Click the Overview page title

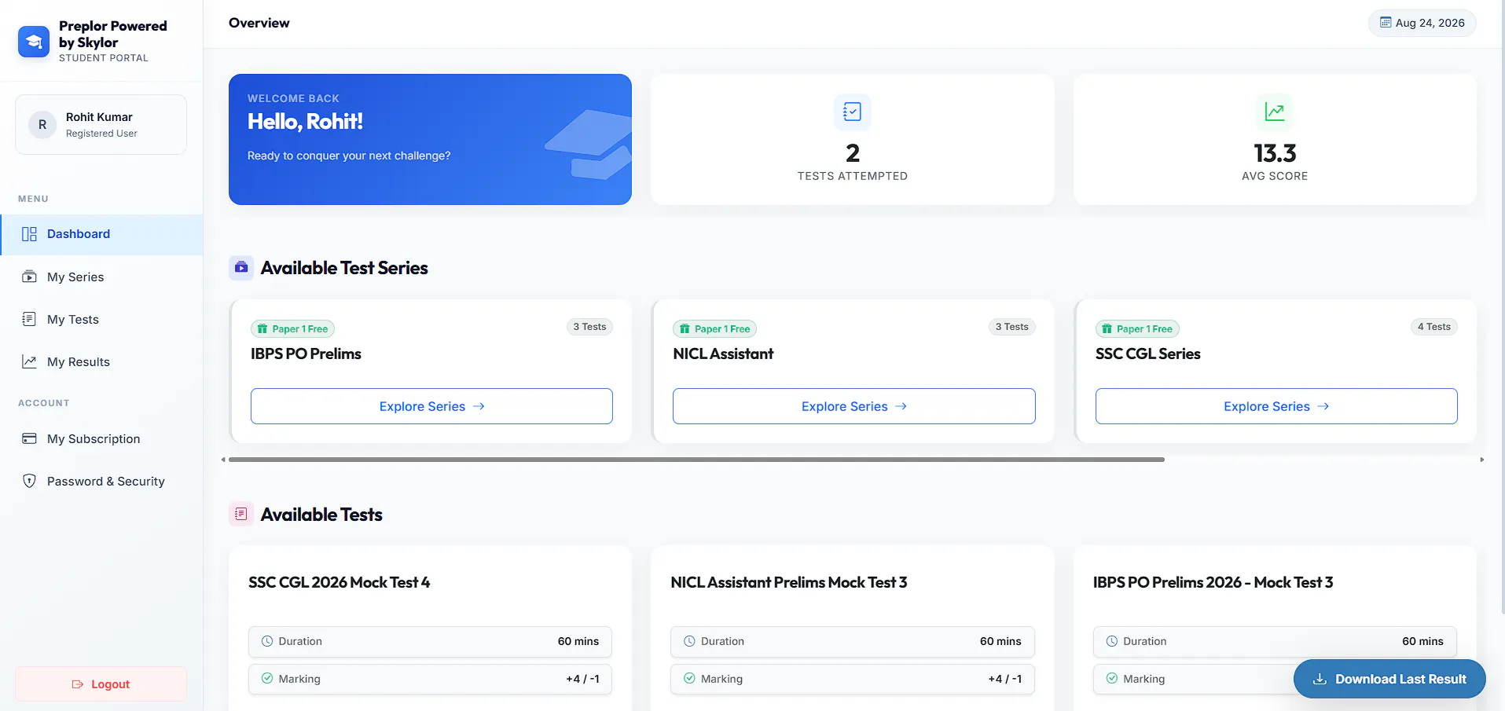coord(259,23)
